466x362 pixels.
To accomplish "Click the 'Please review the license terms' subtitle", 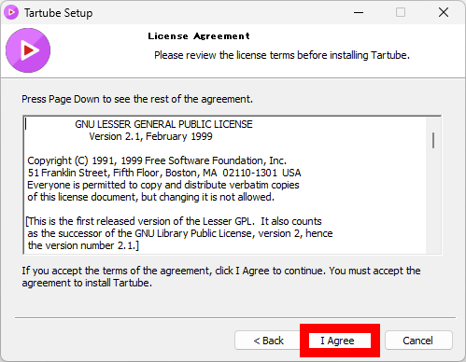I will [282, 55].
